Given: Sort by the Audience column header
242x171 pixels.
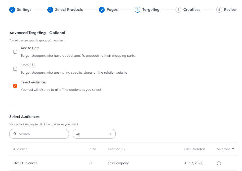Looking at the screenshot, I should (20, 149).
